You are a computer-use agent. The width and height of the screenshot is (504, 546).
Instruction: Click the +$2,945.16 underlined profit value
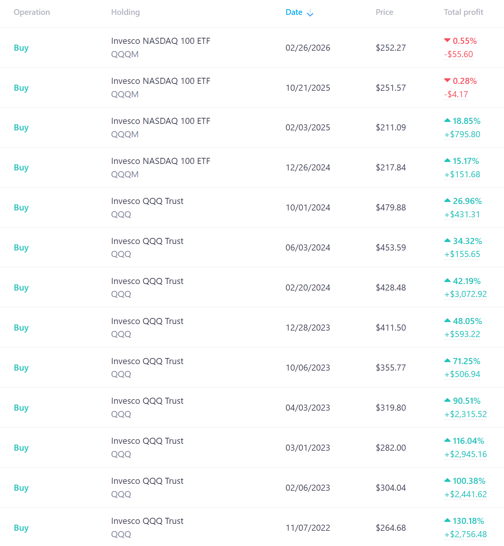pos(465,454)
